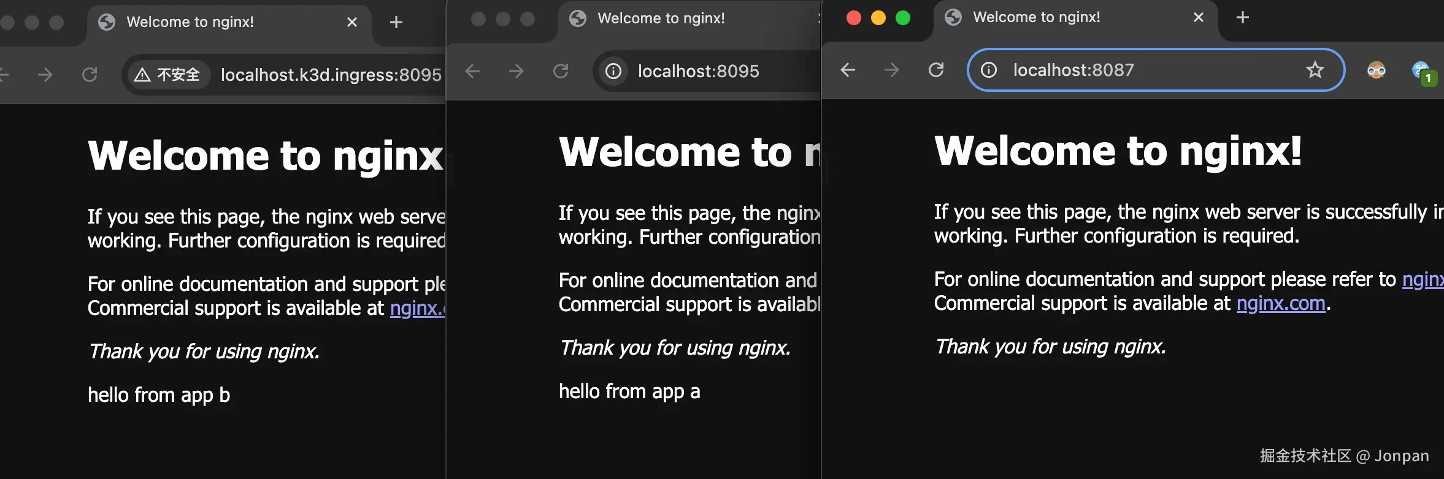Bookmark localhost:8087 with the star icon

tap(1315, 70)
